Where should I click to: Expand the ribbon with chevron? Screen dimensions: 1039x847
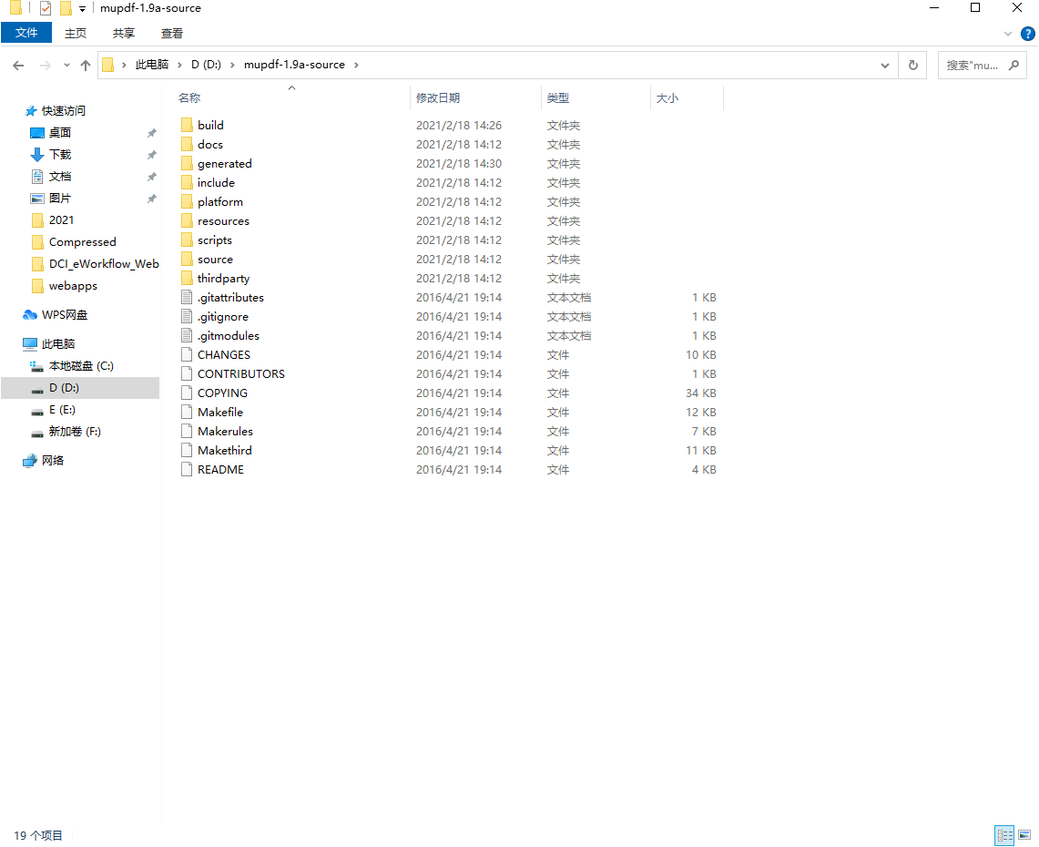1008,33
